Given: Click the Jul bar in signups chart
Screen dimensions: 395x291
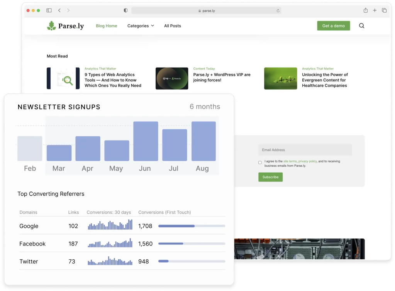Looking at the screenshot, I should pos(175,145).
